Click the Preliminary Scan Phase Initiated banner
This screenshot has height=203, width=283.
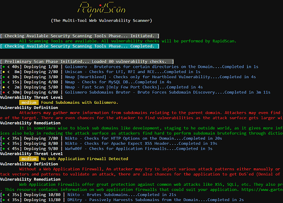(x=87, y=61)
